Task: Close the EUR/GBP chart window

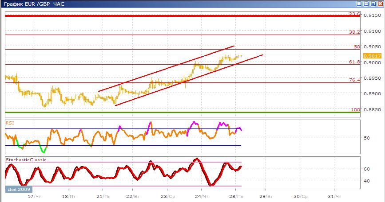Action: coord(380,4)
